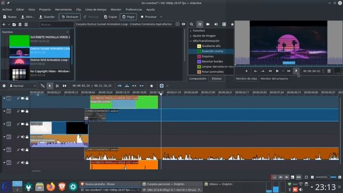Show favorite effects star icon in effects panel
343x193 pixels.
(x=232, y=24)
